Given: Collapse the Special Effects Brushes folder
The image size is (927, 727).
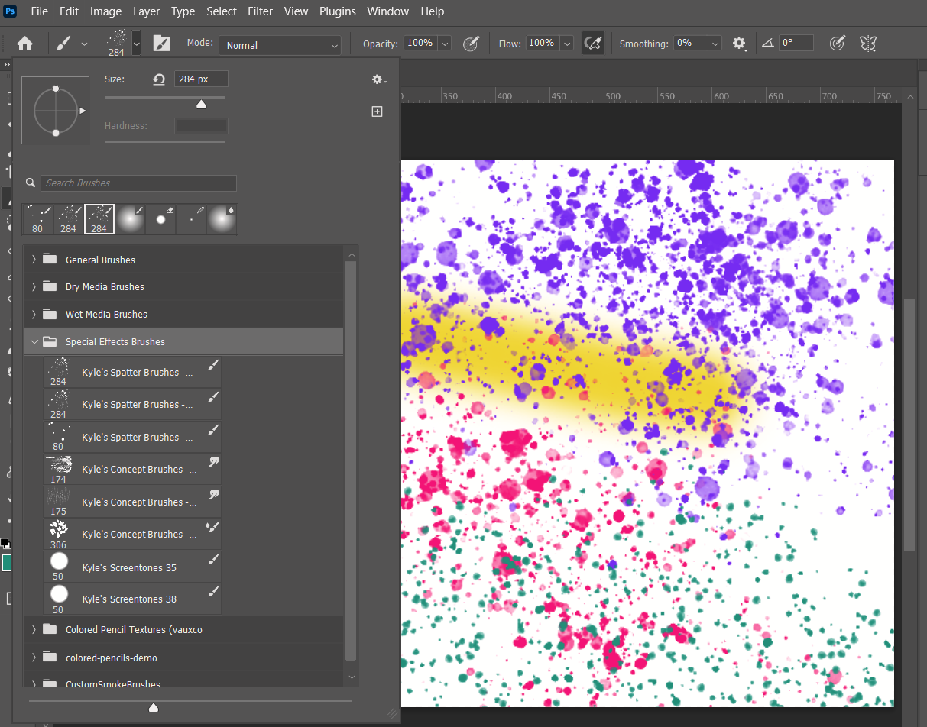Looking at the screenshot, I should click(34, 341).
